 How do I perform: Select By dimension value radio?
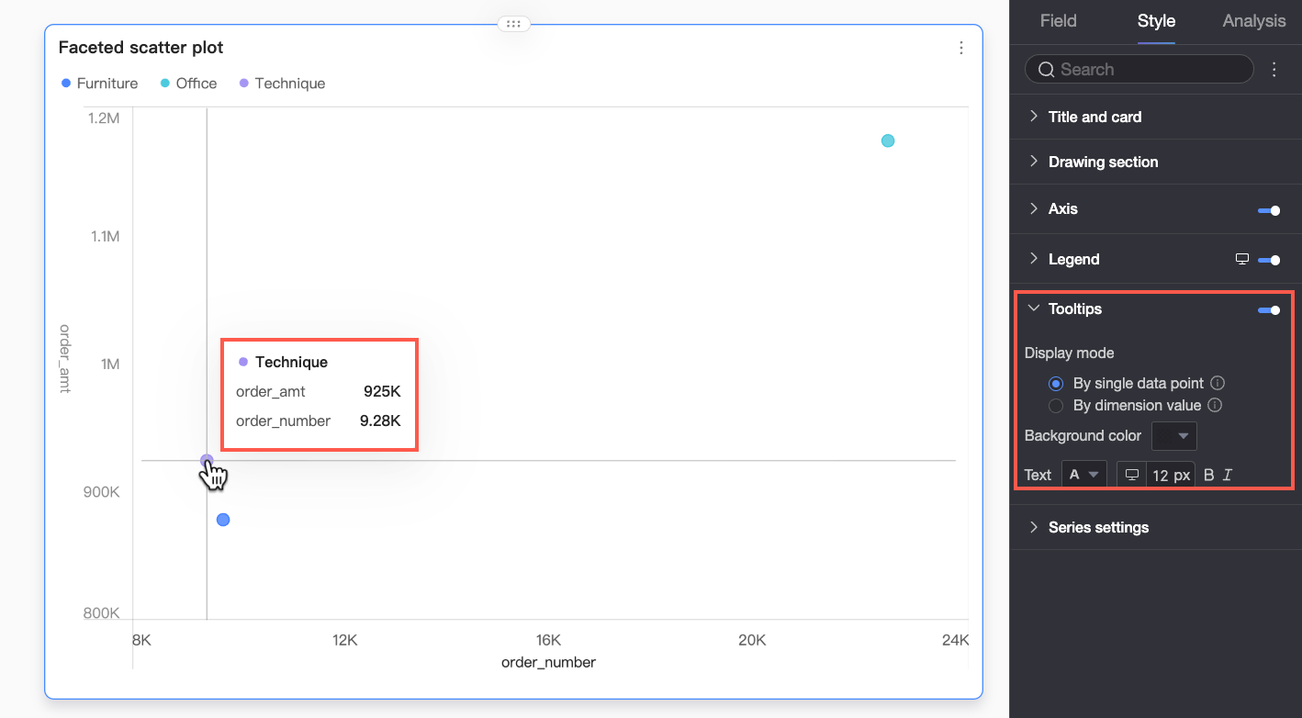coord(1056,406)
